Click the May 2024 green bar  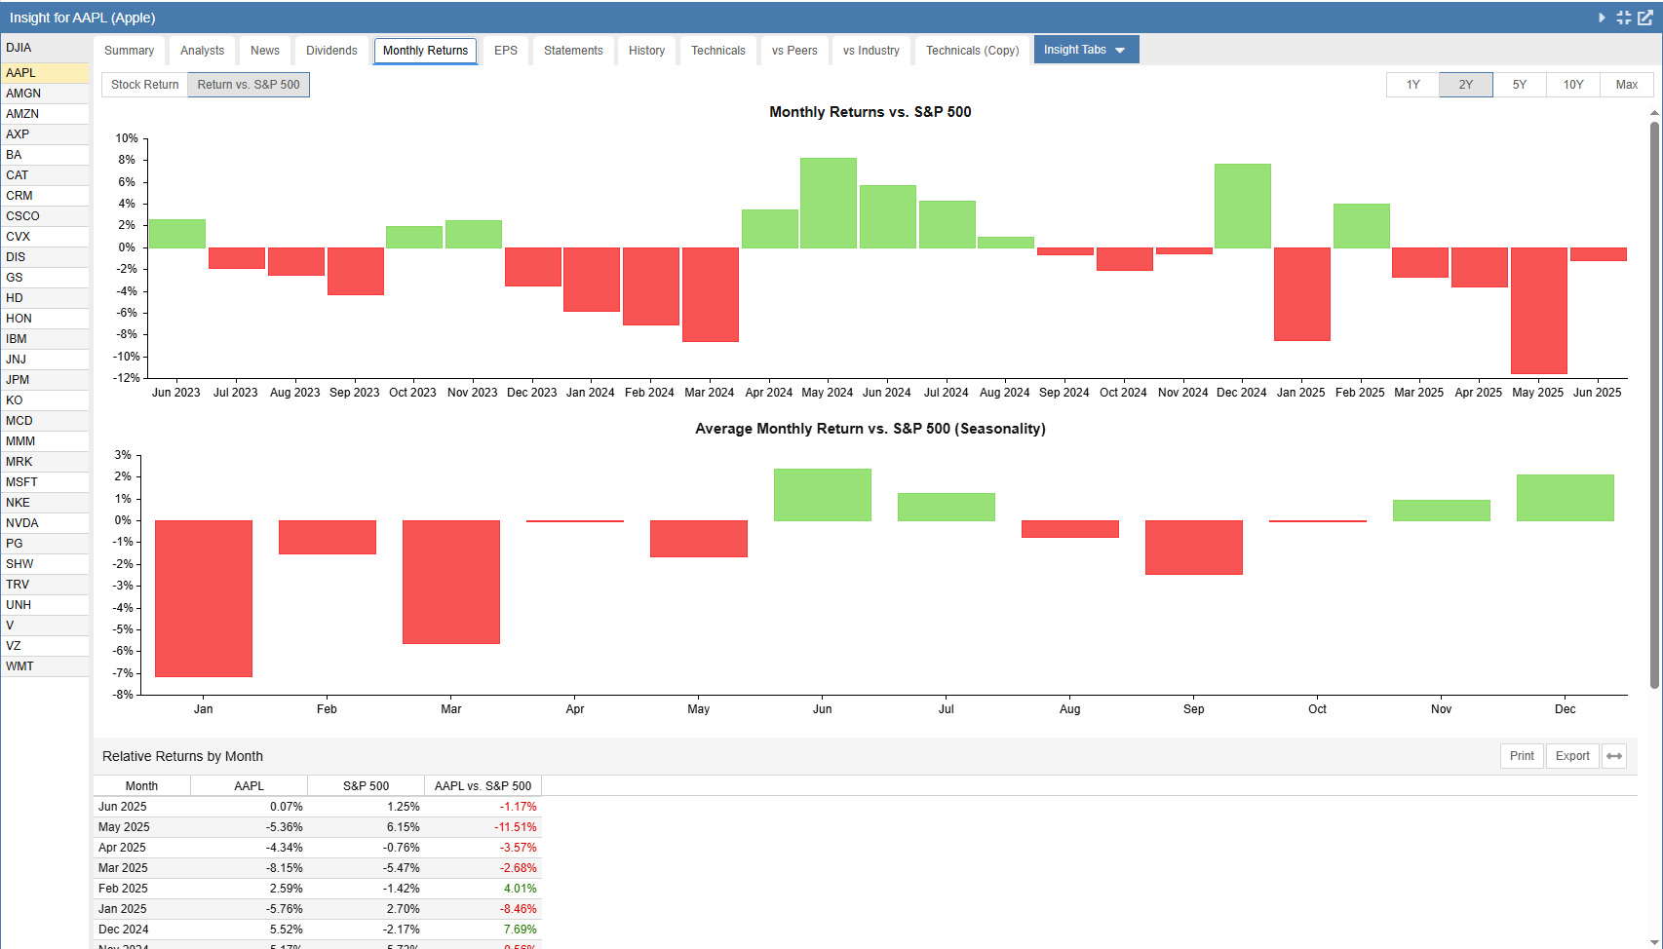point(829,203)
